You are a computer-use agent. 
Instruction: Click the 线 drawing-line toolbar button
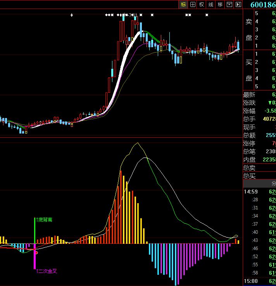211,5
